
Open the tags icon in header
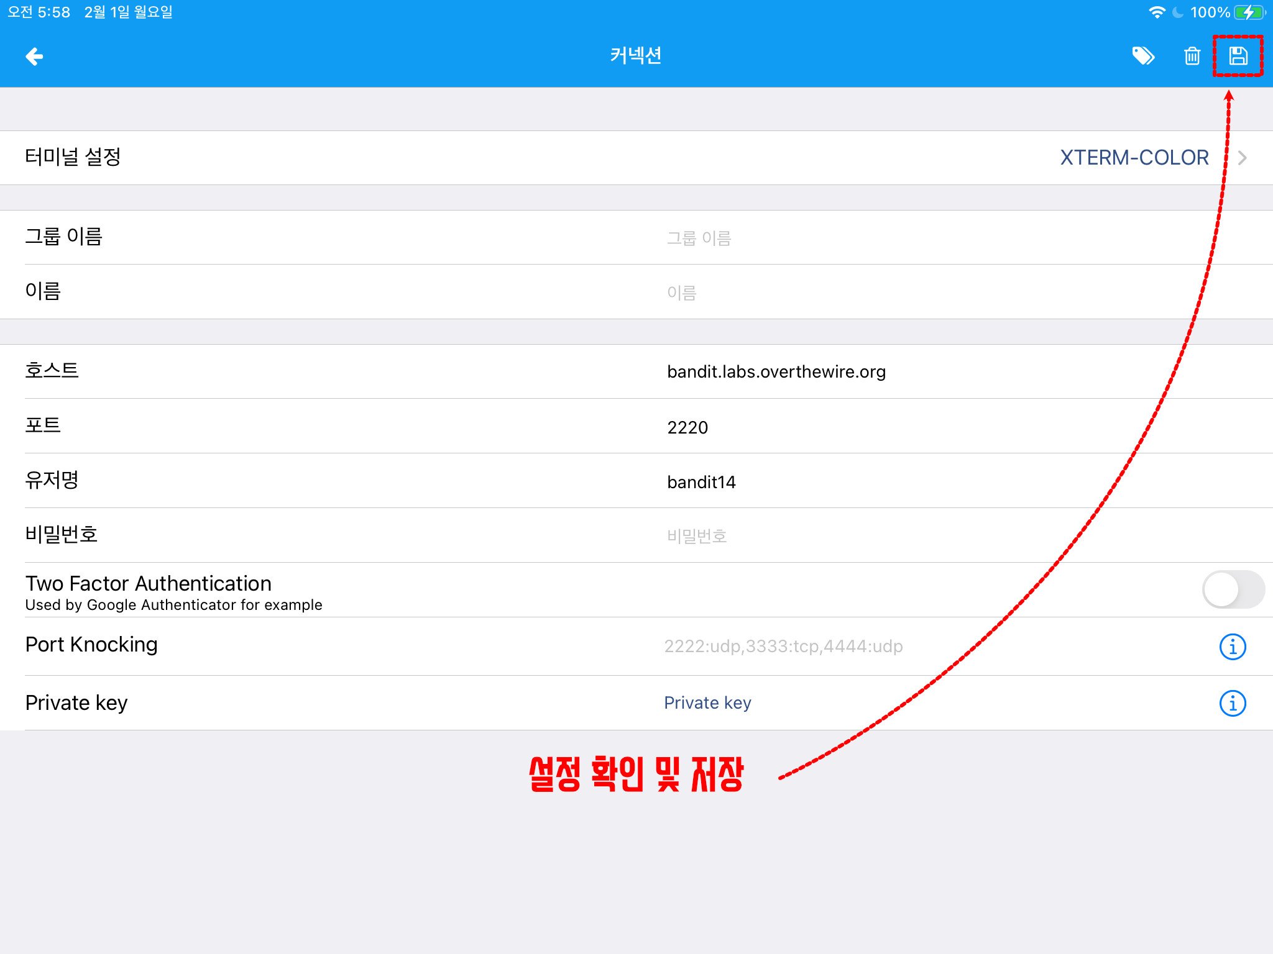pyautogui.click(x=1142, y=57)
